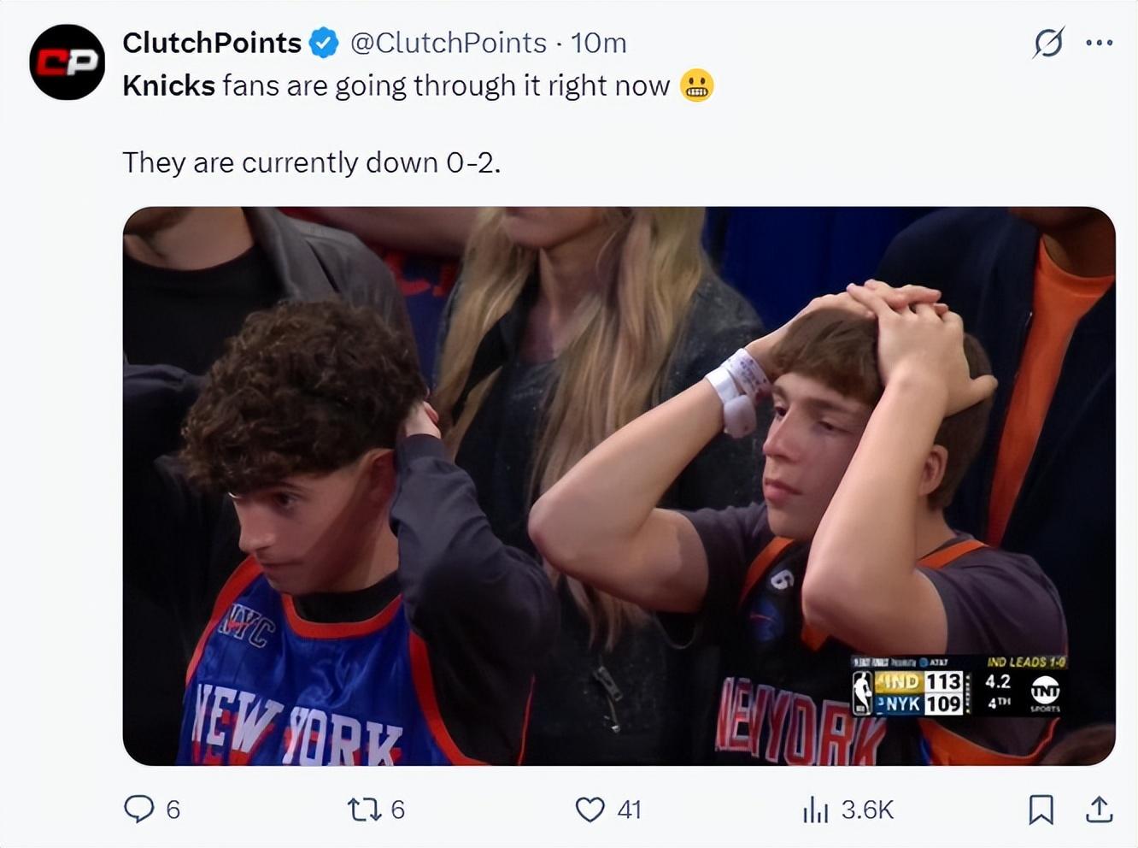Like the post with the heart
The image size is (1138, 848).
(590, 809)
